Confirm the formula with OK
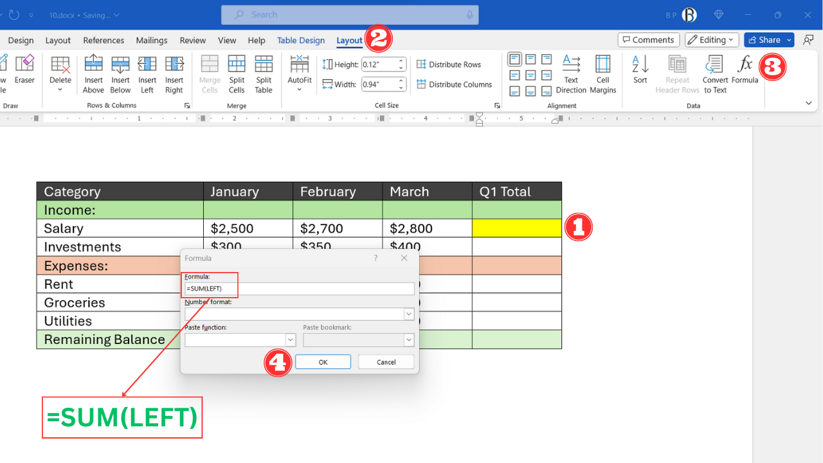This screenshot has width=823, height=463. click(x=323, y=361)
